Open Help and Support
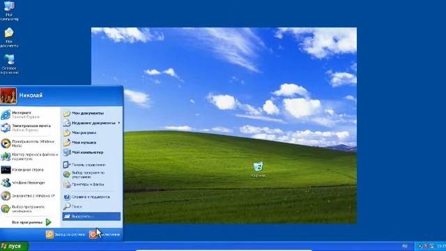Viewport: 446px width, 251px height. coord(91,197)
